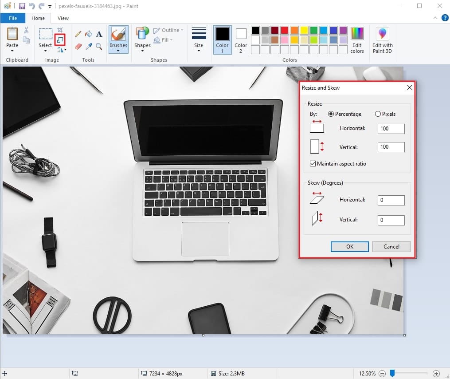This screenshot has height=379, width=450.
Task: Select the Pixels radio button
Action: coord(377,114)
